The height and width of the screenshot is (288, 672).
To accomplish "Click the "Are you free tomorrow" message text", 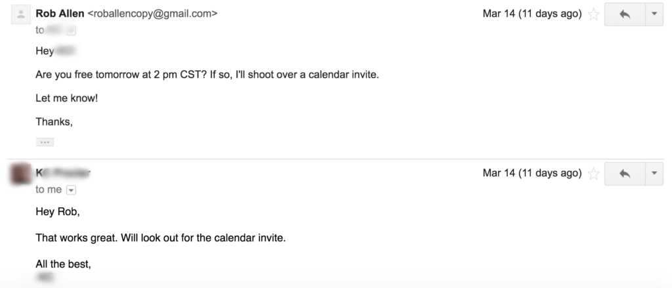I will point(207,74).
